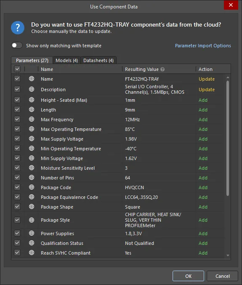Uncheck the Name parameter checkbox
This screenshot has width=242, height=285.
click(x=17, y=79)
